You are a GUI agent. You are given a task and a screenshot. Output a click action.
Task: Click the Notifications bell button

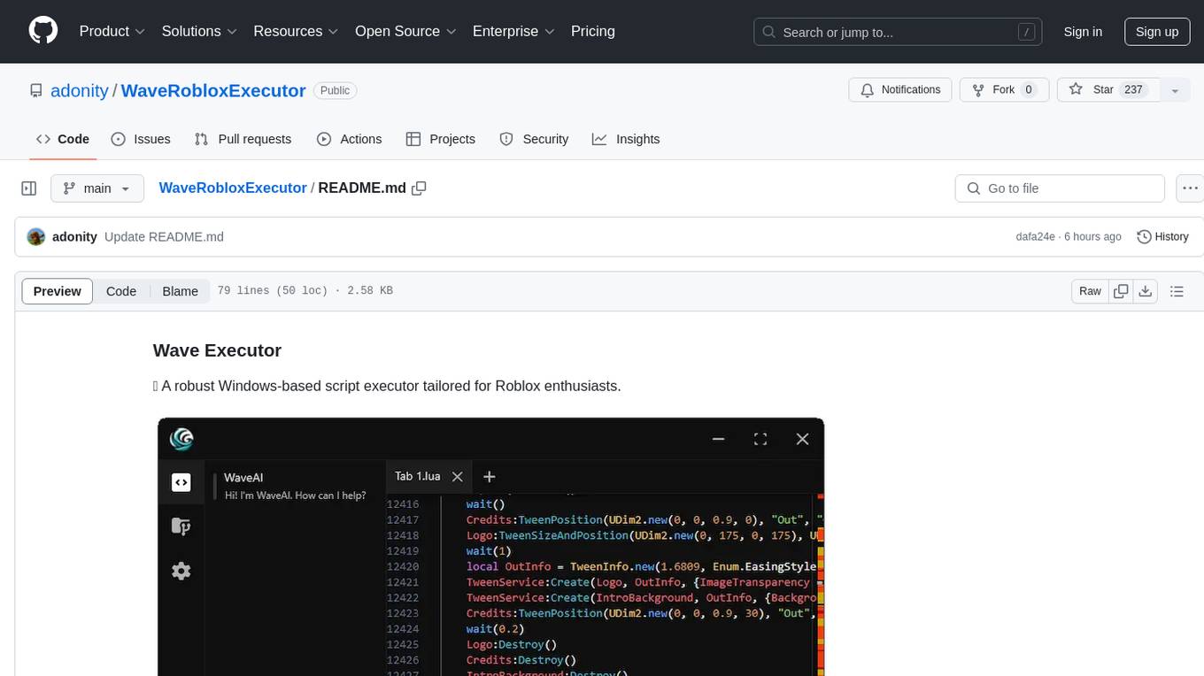(900, 89)
